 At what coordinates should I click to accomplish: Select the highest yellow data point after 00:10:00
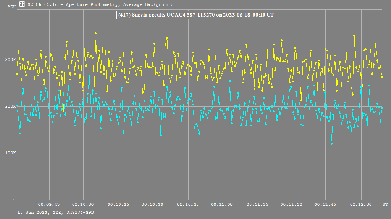96,33
